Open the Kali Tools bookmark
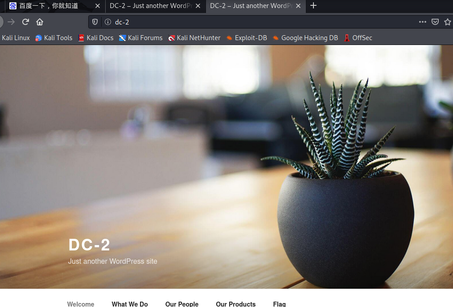Image resolution: width=453 pixels, height=307 pixels. click(x=54, y=38)
